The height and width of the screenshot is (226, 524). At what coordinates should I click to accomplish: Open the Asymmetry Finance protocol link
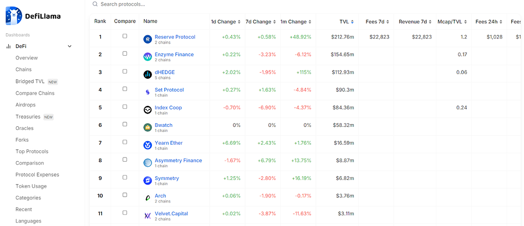point(178,161)
